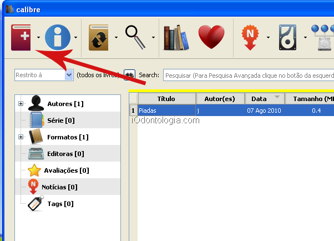The width and height of the screenshot is (334, 241).
Task: Click the Formatos brown book icon
Action: tap(36, 137)
